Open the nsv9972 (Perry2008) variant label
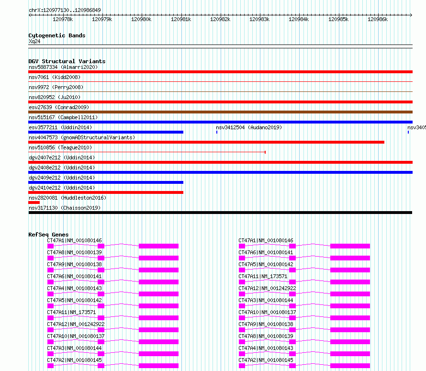Screen dimensions: 426x371 [56, 87]
